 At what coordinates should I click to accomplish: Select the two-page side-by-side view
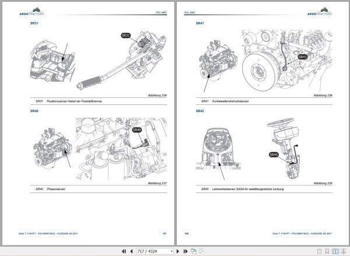335,251
